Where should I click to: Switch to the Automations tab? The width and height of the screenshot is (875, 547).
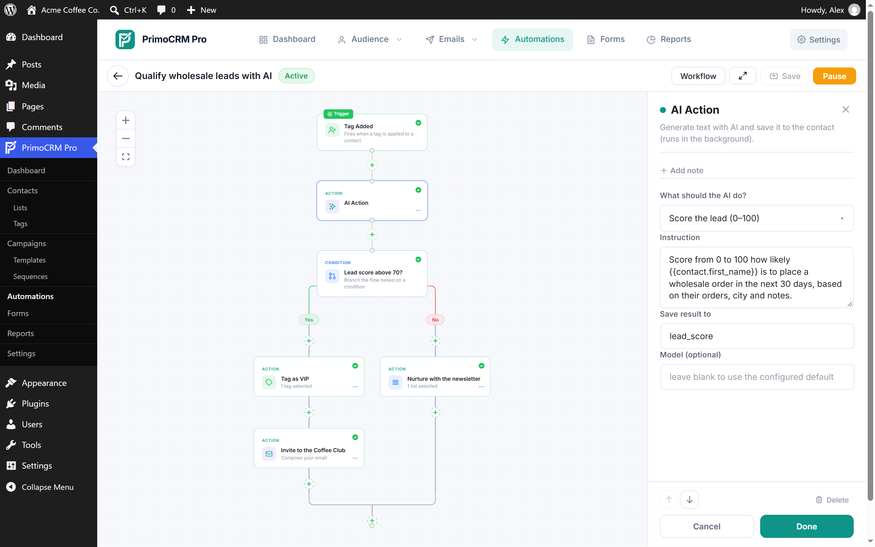[x=532, y=39]
